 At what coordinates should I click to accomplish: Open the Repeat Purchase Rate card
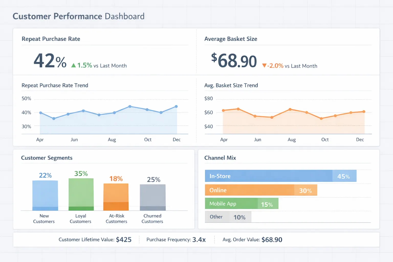coord(51,39)
